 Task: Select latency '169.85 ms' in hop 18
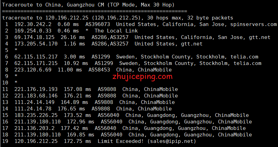[x=81, y=135]
